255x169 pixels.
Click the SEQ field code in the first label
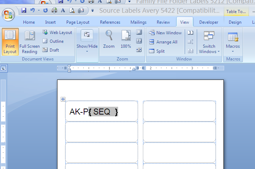pos(103,112)
